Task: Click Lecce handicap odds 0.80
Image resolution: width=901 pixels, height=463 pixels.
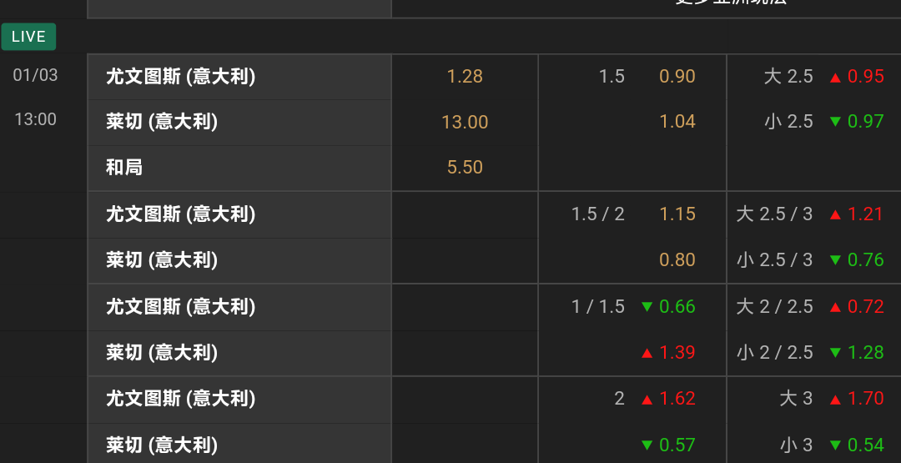Action: [677, 259]
